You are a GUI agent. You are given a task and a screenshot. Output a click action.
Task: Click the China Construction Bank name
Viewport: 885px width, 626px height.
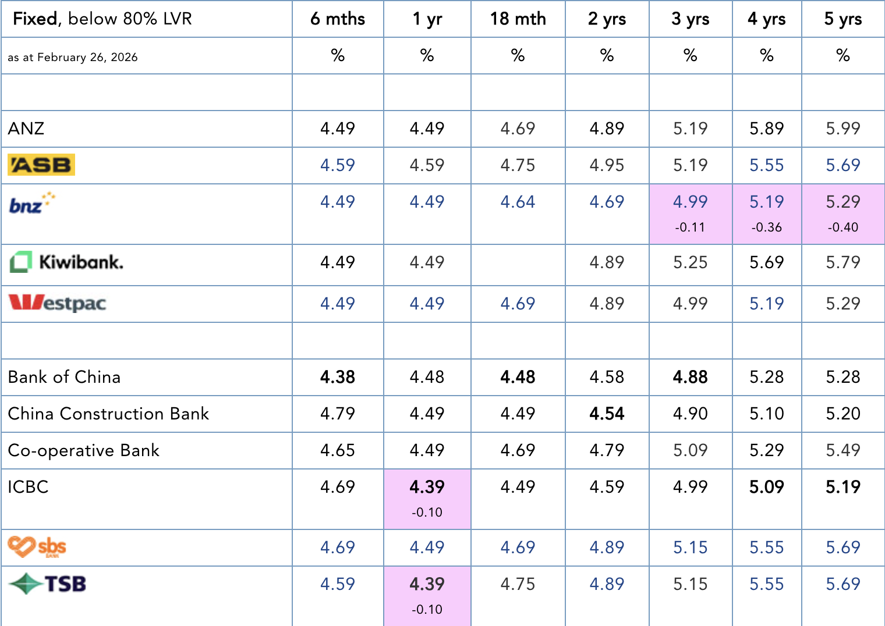click(x=108, y=414)
